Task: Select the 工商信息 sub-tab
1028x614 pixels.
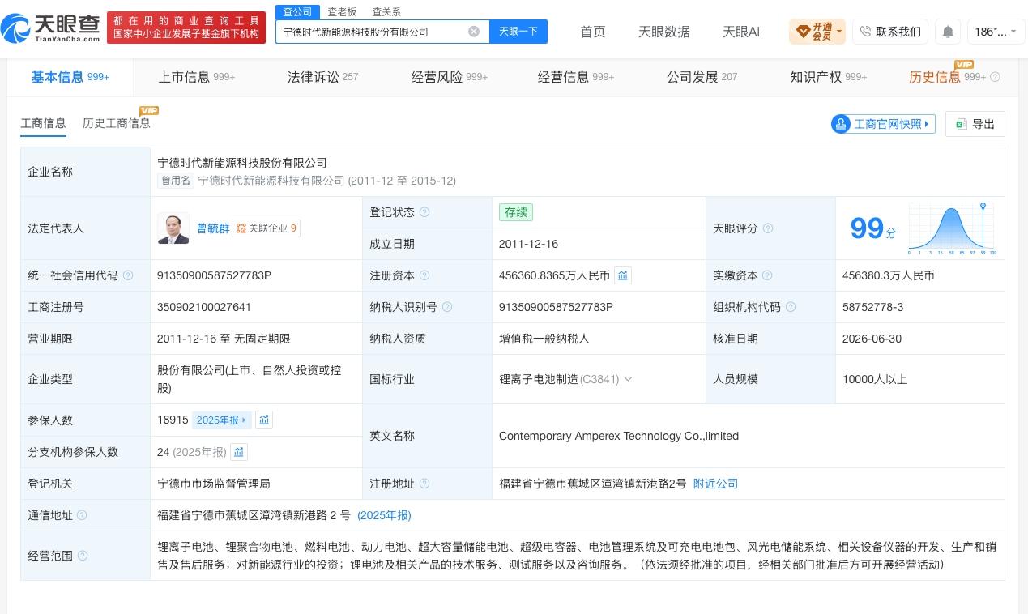Action: [x=43, y=123]
